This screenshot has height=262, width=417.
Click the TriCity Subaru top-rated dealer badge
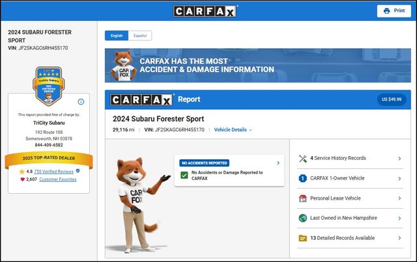[49, 86]
